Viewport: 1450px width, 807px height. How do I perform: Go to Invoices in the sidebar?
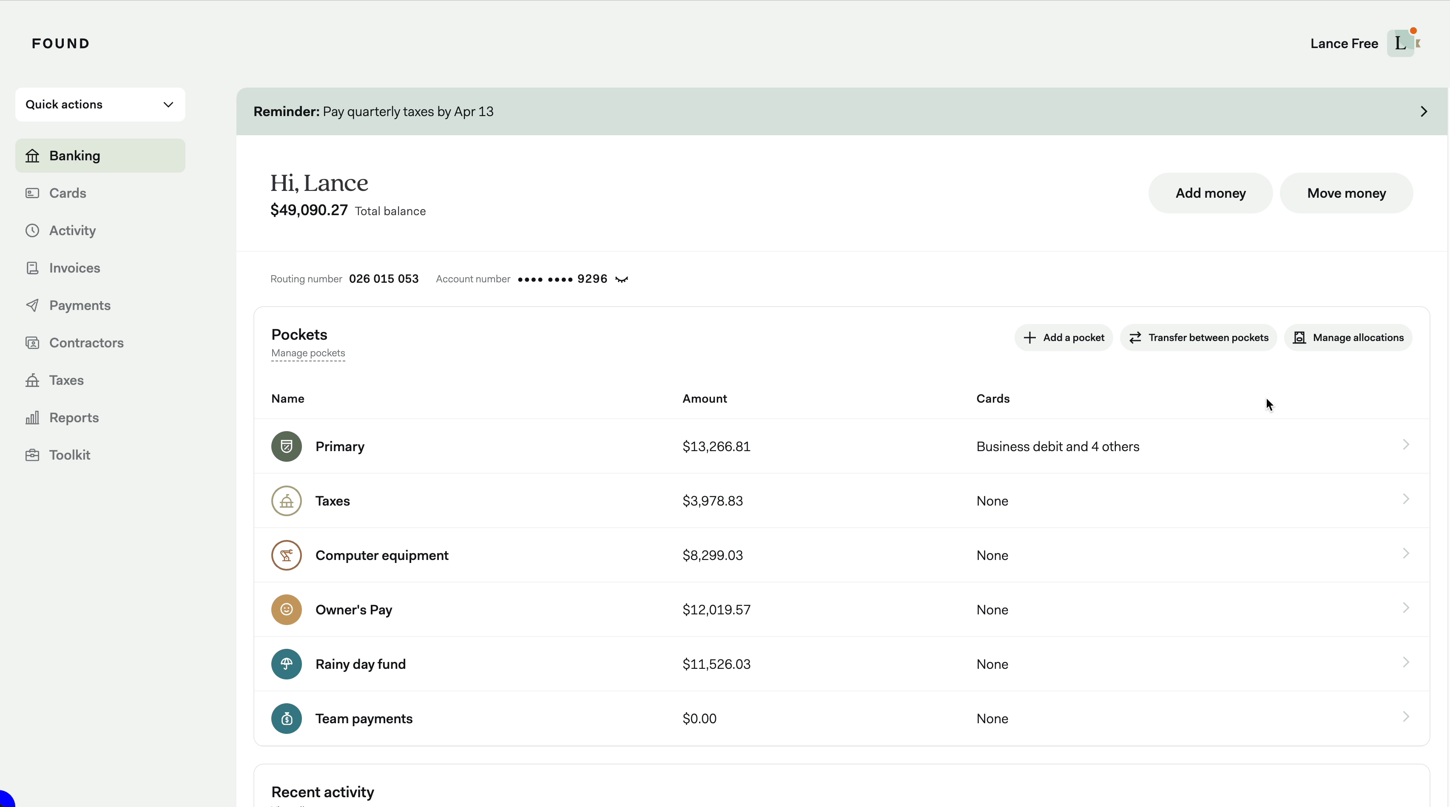point(74,268)
